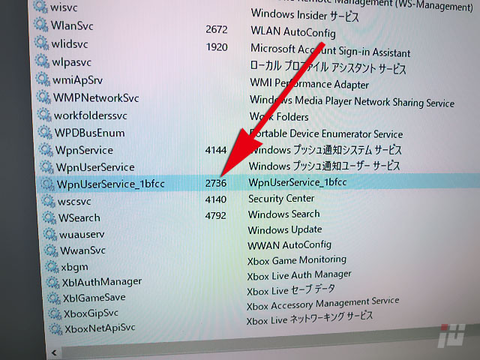Click Microsoft Account Sign-in Assistant description
Image resolution: width=480 pixels, height=360 pixels.
(x=330, y=51)
